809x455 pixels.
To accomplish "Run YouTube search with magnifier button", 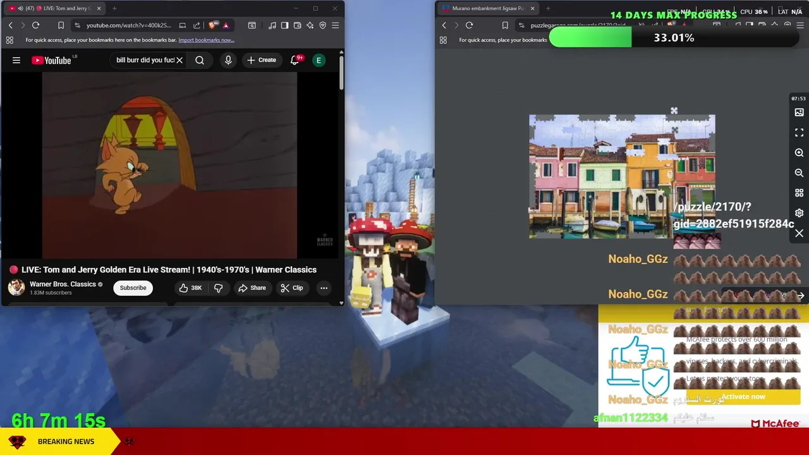I will click(200, 60).
